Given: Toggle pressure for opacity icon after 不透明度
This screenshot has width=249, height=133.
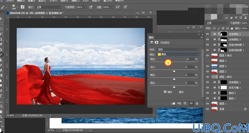Looking at the screenshot, I should coord(91,7).
